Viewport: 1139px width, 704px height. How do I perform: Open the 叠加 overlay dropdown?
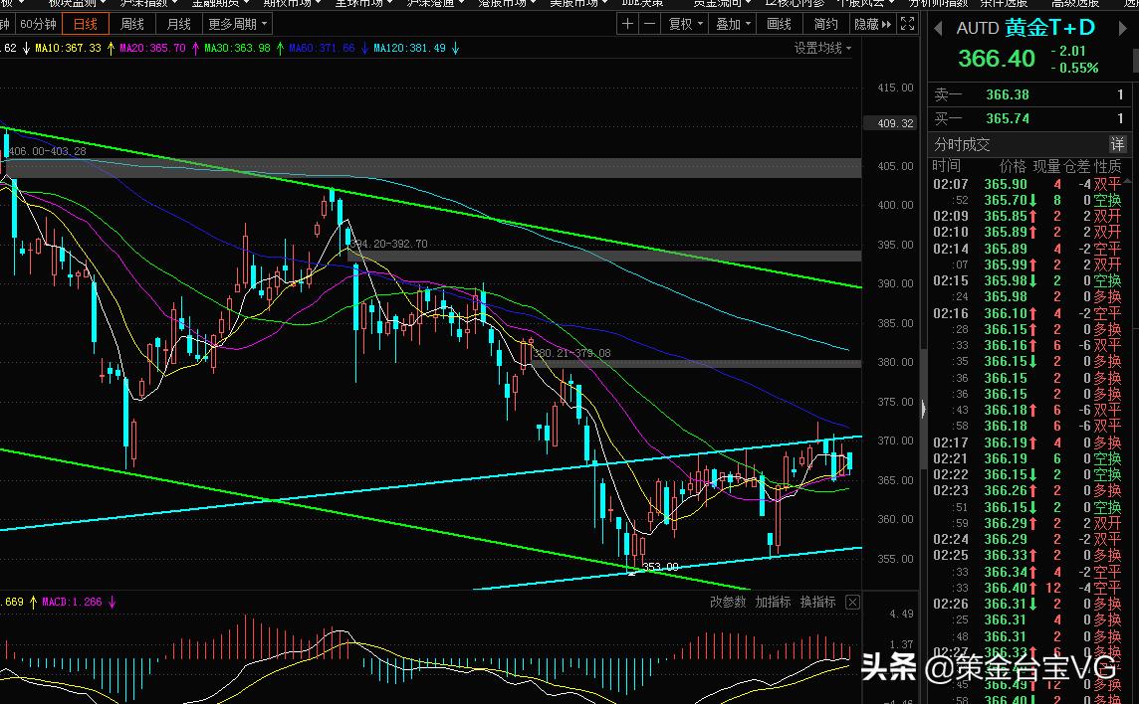tap(733, 24)
